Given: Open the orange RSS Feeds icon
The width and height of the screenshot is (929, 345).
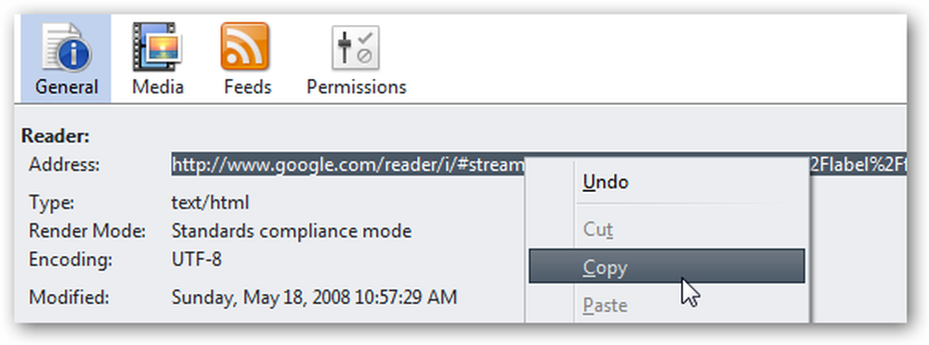Looking at the screenshot, I should tap(244, 46).
